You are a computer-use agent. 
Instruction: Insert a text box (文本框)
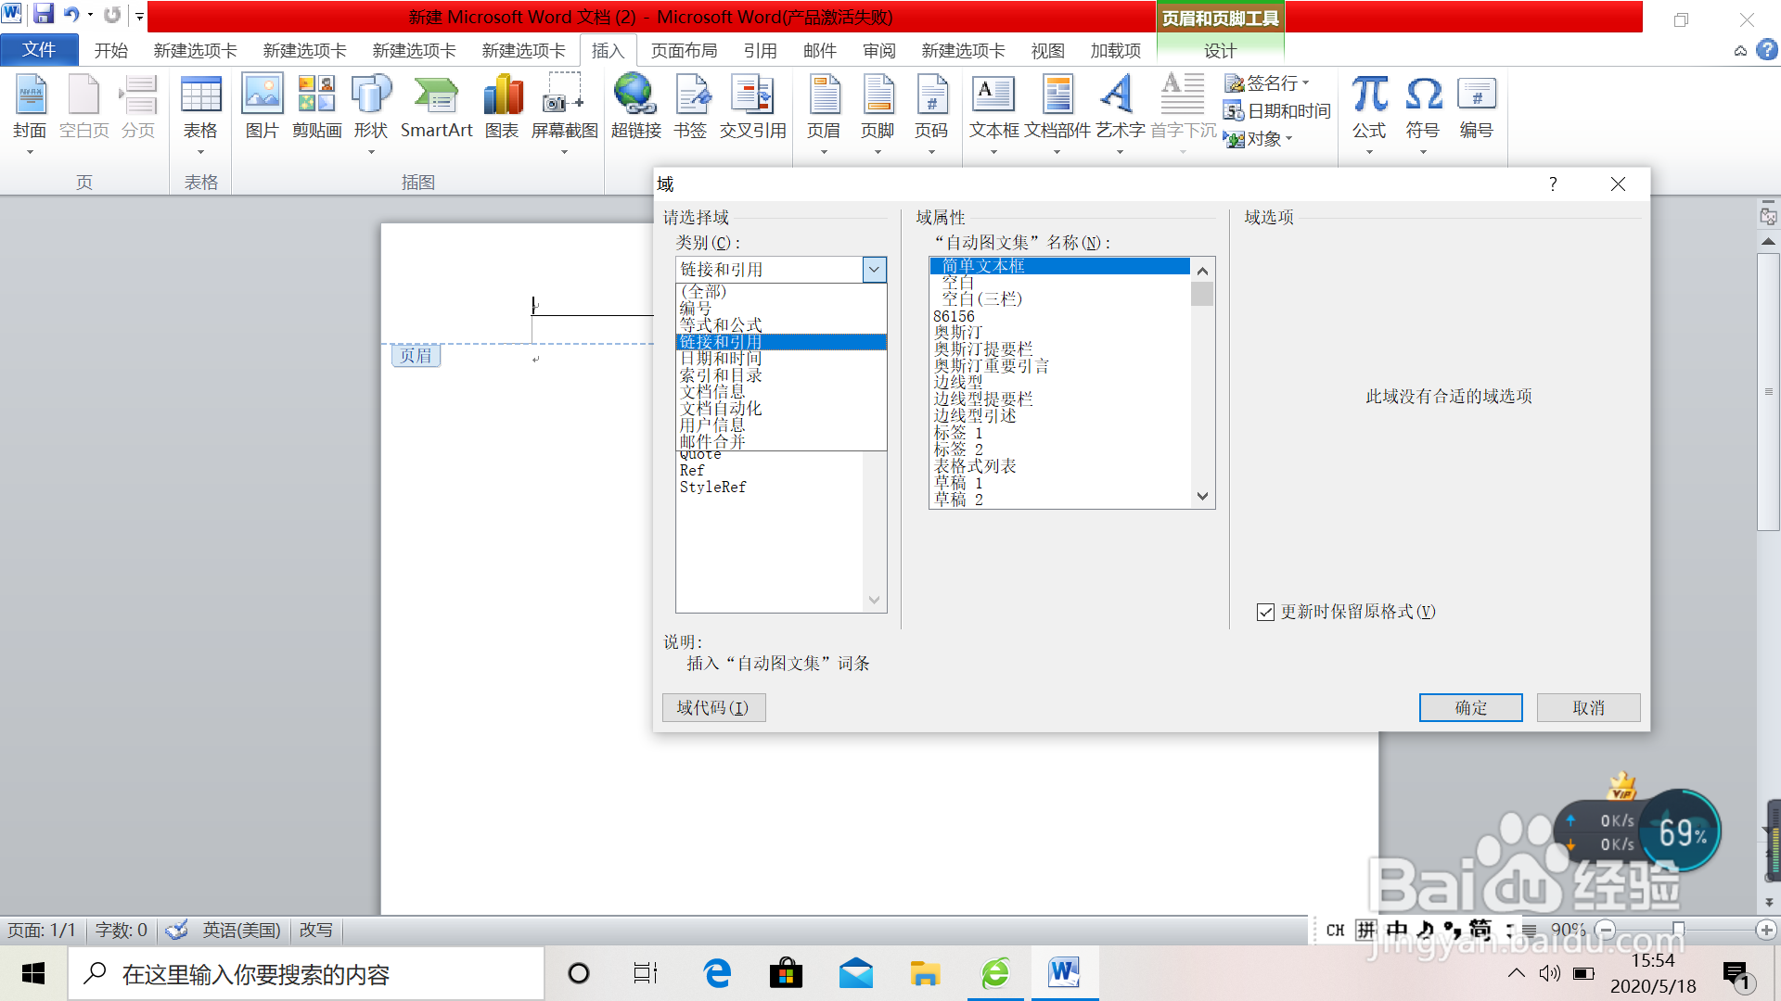(993, 113)
